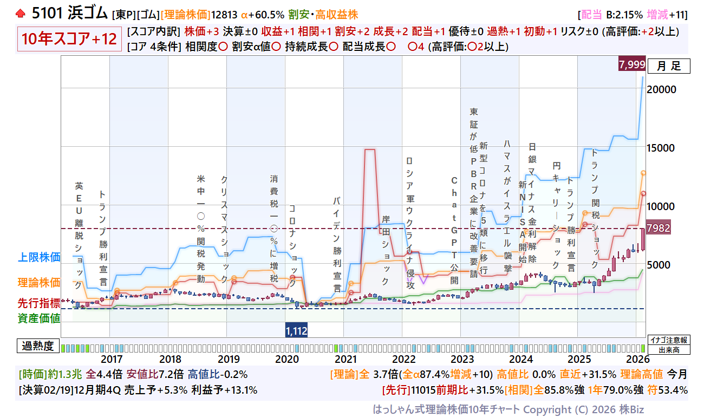
Task: Click the red circle after 持続成長
Action: coord(334,47)
